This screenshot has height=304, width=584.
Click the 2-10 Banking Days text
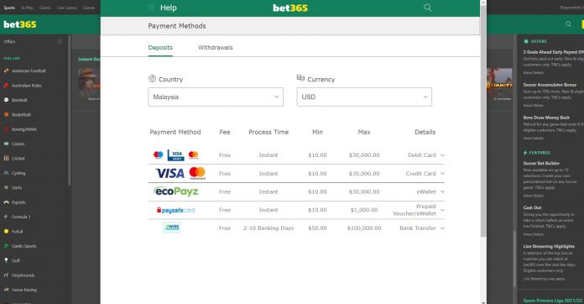pyautogui.click(x=269, y=228)
